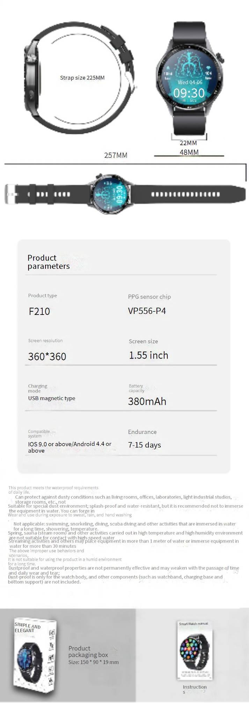Click the 48MM case width label
The width and height of the screenshot is (249, 715).
click(189, 152)
